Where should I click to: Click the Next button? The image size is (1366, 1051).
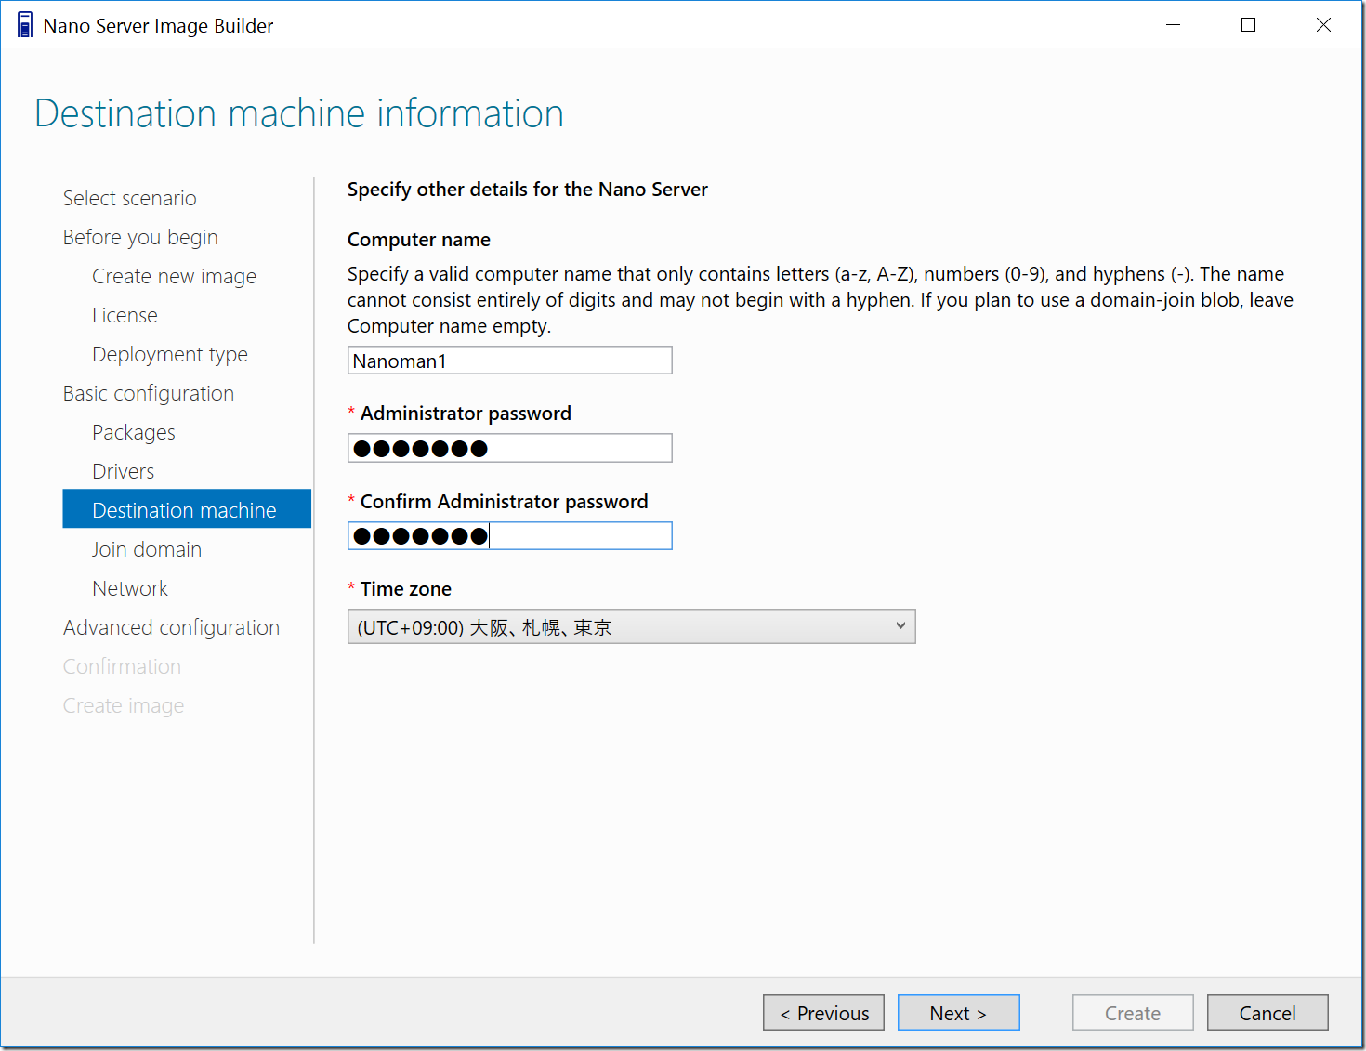point(958,1013)
